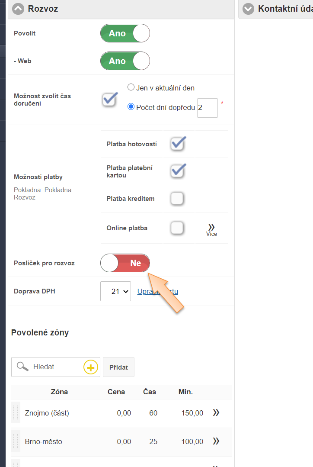Uncheck Platba platební kartou checkbox

pyautogui.click(x=177, y=171)
